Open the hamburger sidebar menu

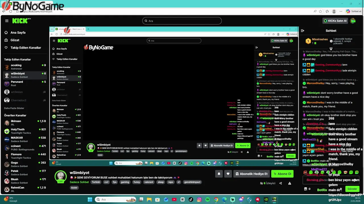pyautogui.click(x=7, y=21)
